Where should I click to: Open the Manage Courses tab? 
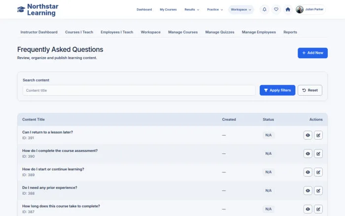[183, 32]
